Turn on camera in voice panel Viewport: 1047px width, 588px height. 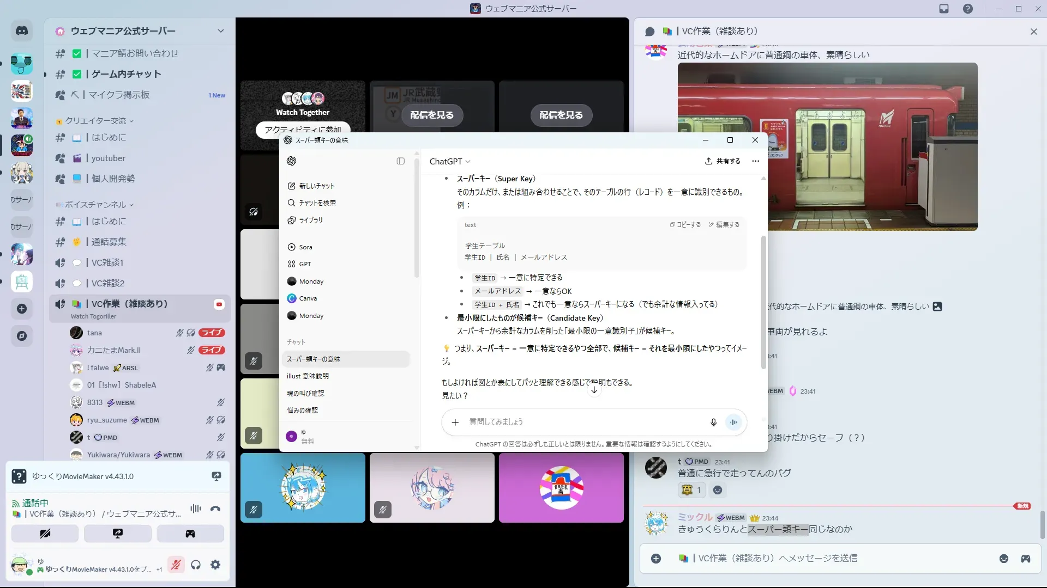pos(45,534)
